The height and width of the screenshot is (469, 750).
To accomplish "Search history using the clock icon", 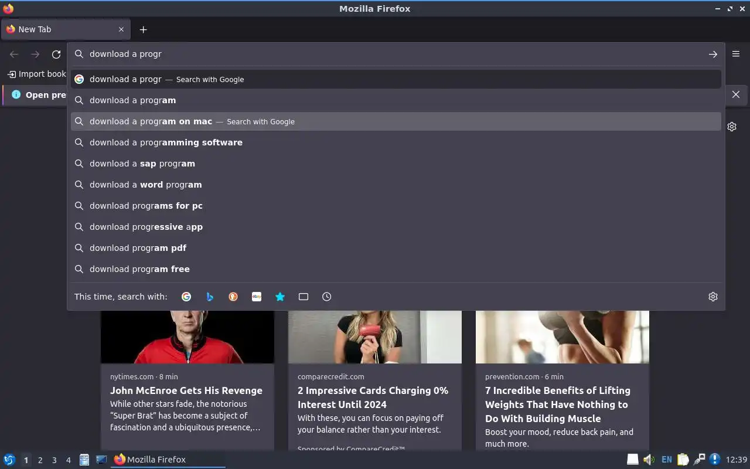I will coord(327,297).
